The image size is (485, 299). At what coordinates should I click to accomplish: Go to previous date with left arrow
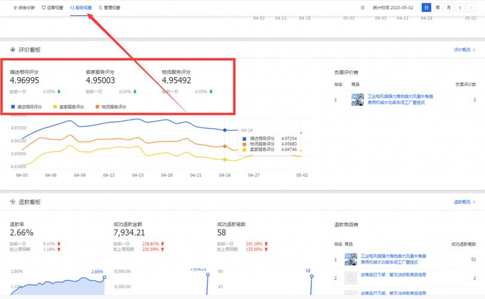pos(460,8)
